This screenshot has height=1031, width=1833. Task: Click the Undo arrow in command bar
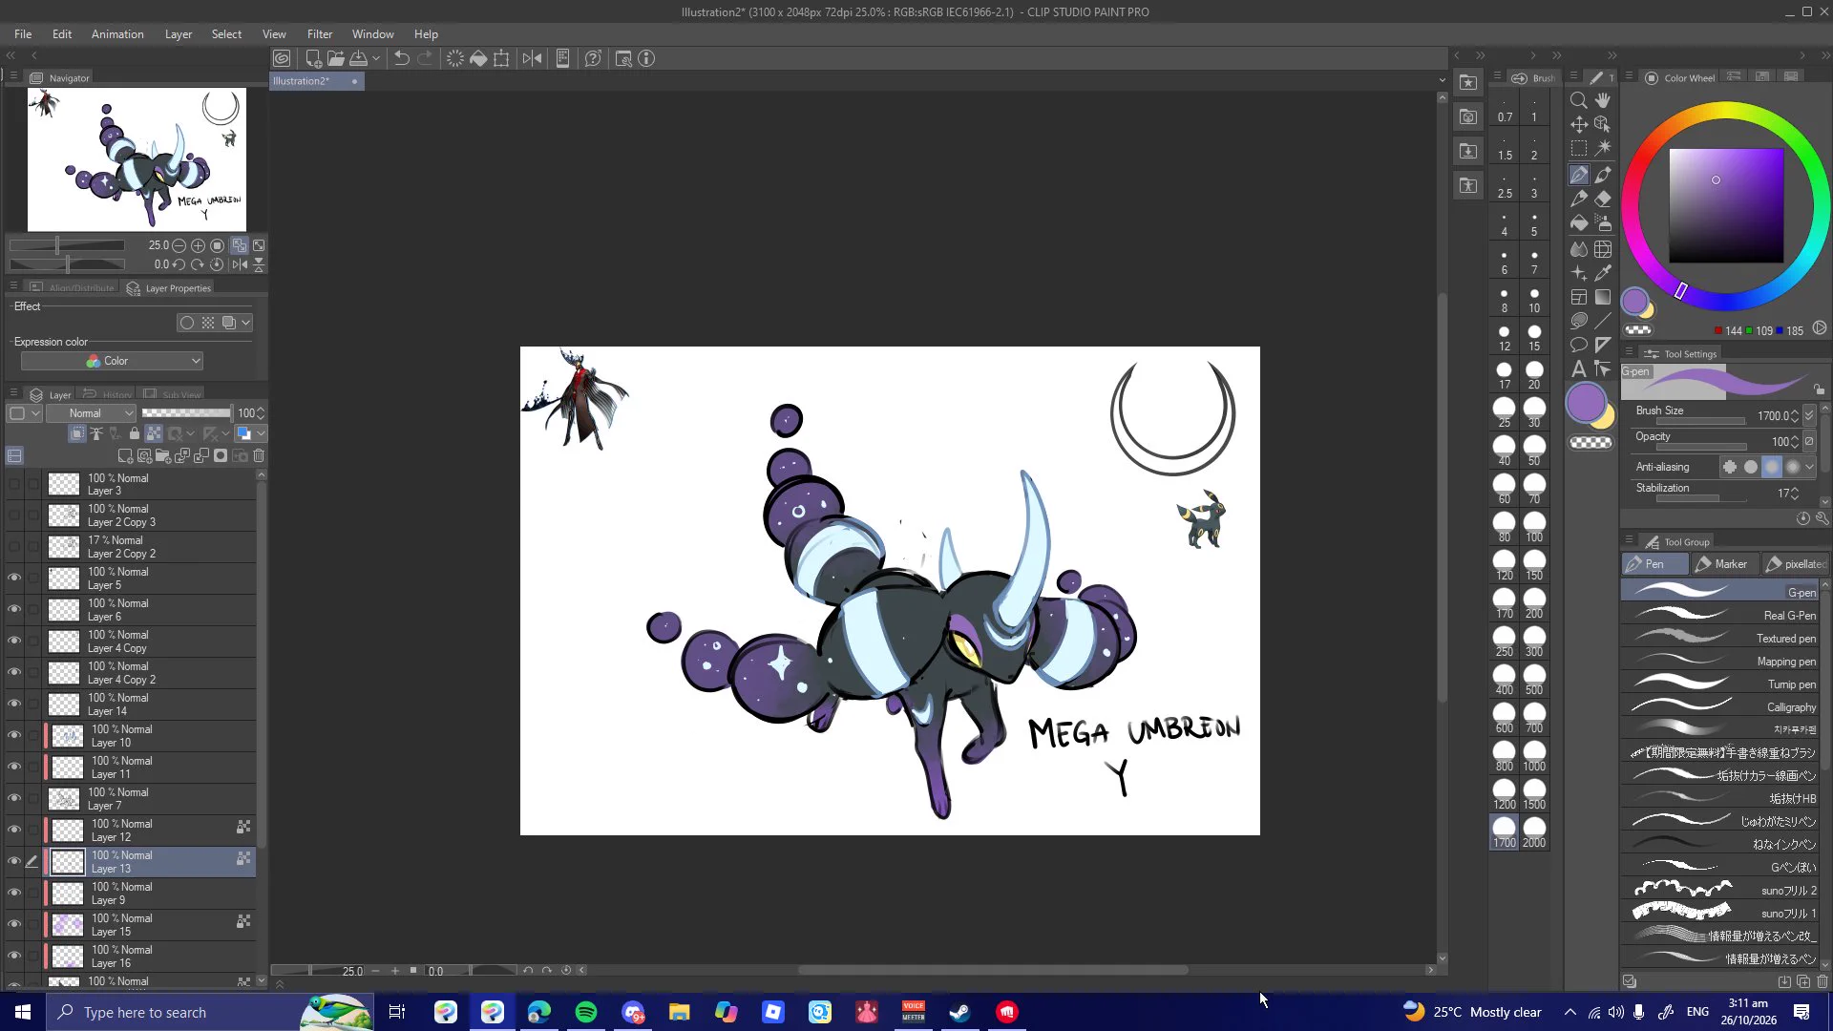[402, 59]
